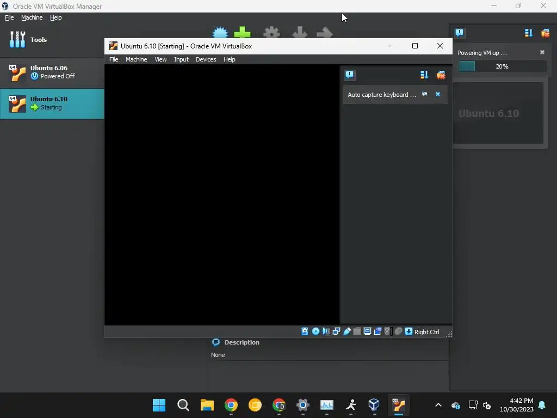Viewport: 557px width, 418px height.
Task: Select the Ubuntu 6.10 starting machine
Action: (x=52, y=103)
